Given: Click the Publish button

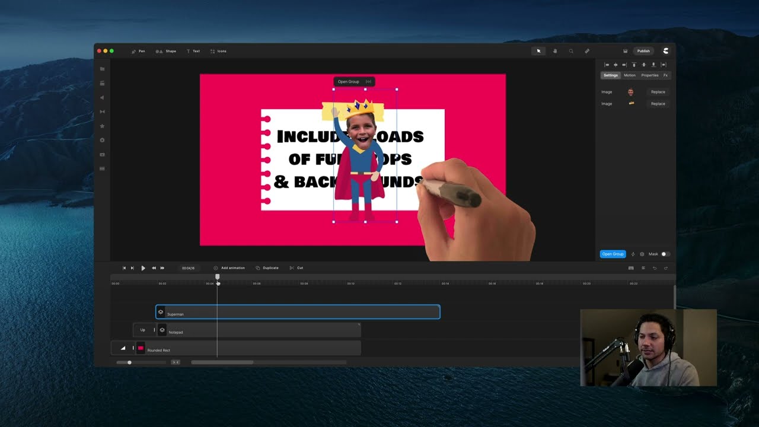Looking at the screenshot, I should (643, 51).
